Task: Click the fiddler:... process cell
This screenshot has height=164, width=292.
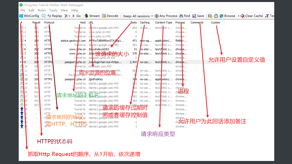Action: [181, 41]
